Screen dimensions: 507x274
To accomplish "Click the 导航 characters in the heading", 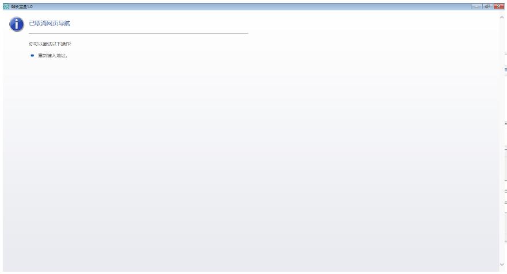I will [64, 23].
